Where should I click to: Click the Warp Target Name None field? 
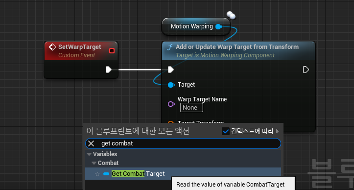click(x=191, y=108)
